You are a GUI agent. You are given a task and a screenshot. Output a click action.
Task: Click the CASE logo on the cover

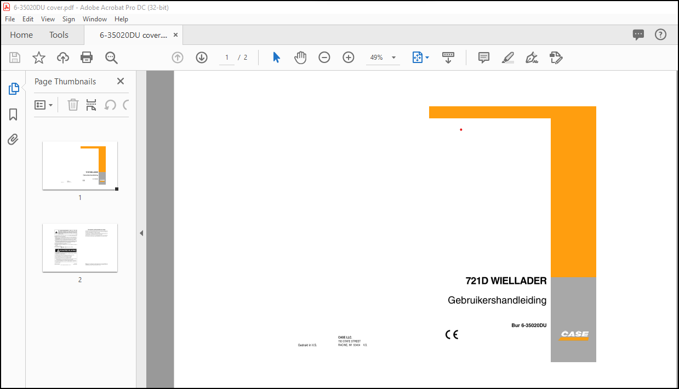[x=574, y=335]
